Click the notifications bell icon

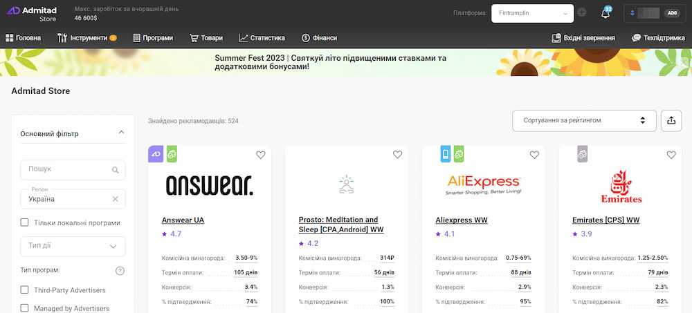point(605,13)
